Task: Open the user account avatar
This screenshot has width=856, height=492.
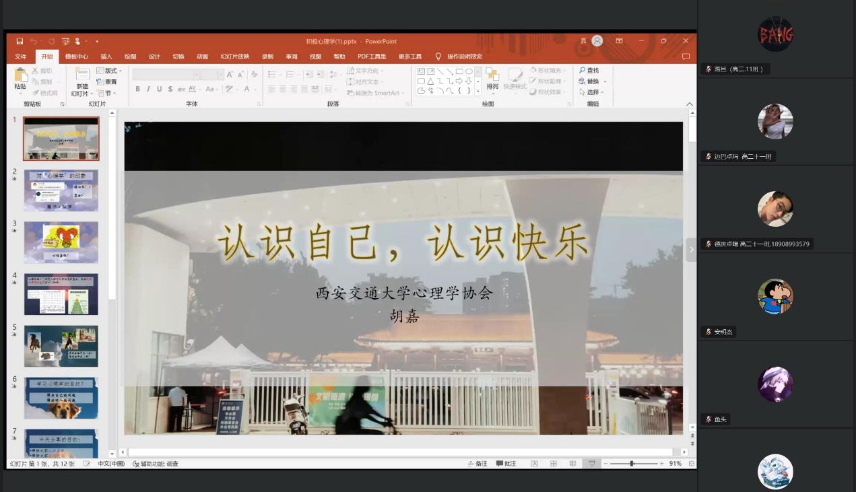Action: [597, 41]
